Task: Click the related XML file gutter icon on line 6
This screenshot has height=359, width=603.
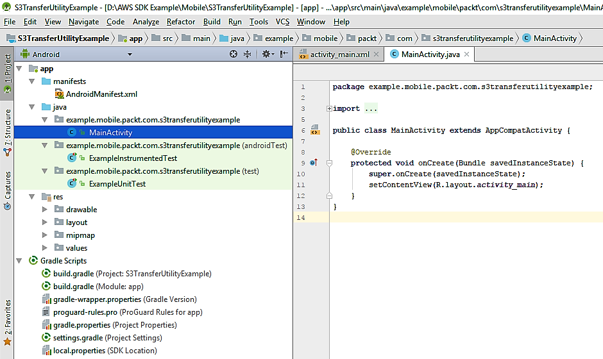Action: [x=315, y=130]
